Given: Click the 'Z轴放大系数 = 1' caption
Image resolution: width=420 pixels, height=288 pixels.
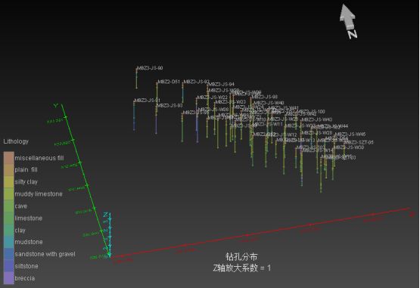Looking at the screenshot, I should (241, 268).
